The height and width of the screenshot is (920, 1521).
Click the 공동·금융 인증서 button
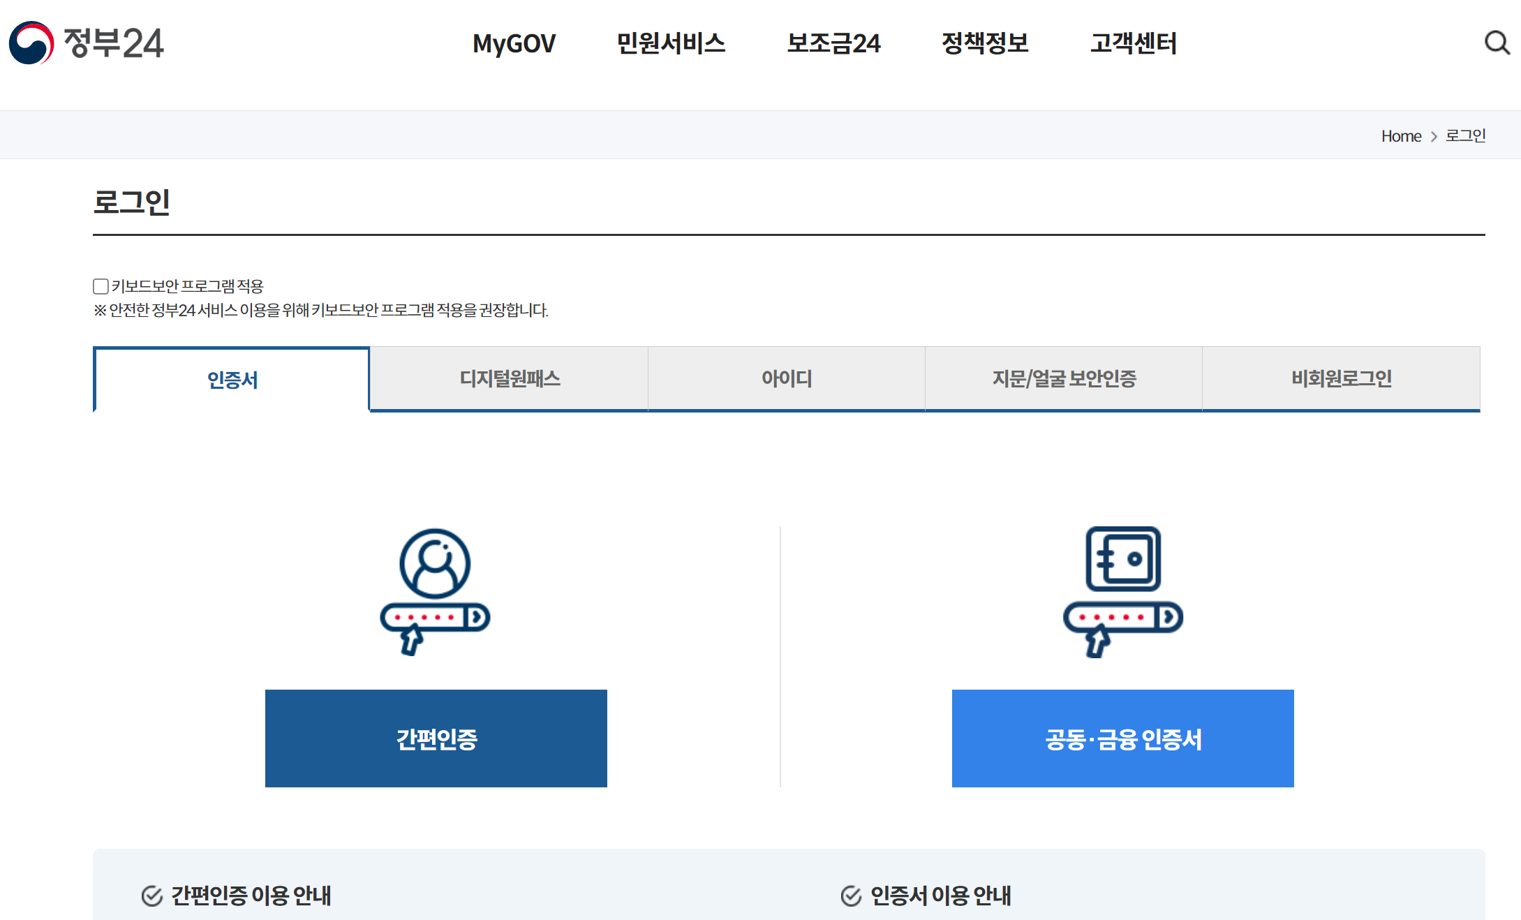1123,739
